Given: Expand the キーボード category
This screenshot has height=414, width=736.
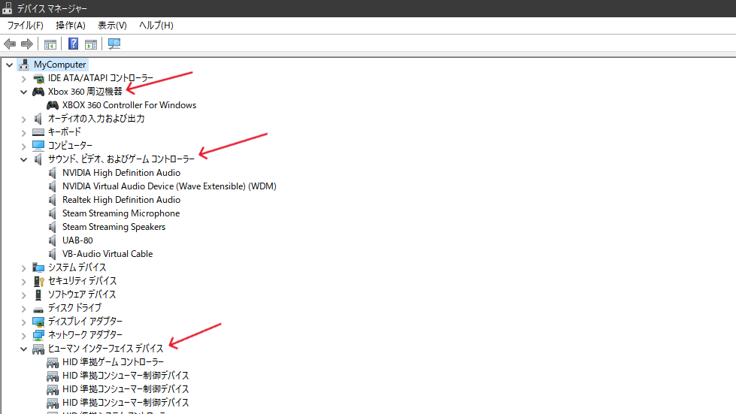Looking at the screenshot, I should point(23,132).
